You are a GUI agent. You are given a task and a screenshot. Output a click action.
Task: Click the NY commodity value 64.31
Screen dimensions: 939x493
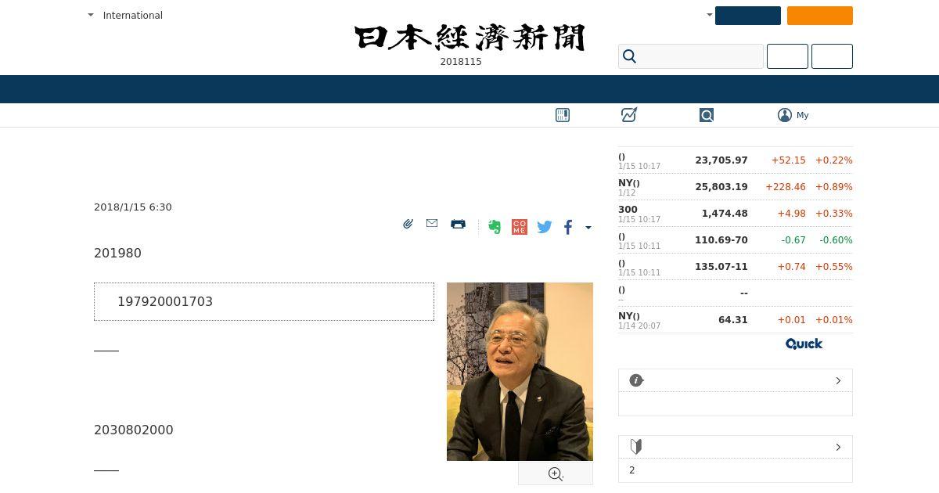pyautogui.click(x=733, y=320)
